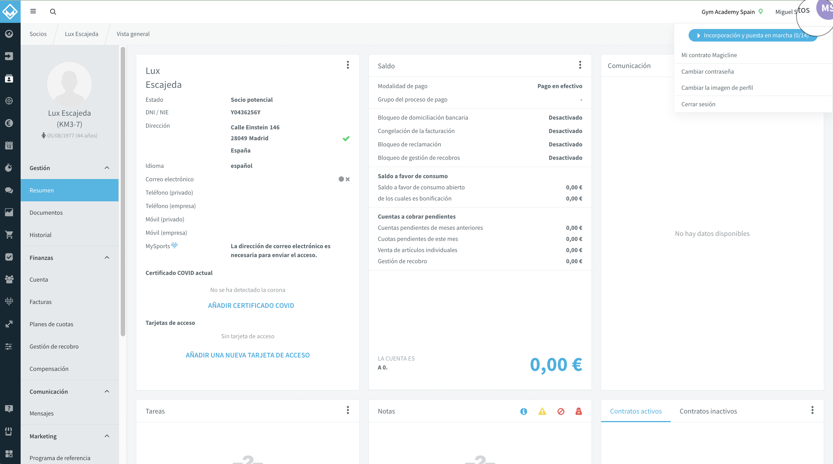
Task: Click the search magnifier icon
Action: pos(53,12)
